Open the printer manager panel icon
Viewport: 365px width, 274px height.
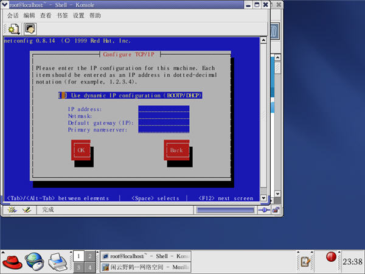coord(58,262)
